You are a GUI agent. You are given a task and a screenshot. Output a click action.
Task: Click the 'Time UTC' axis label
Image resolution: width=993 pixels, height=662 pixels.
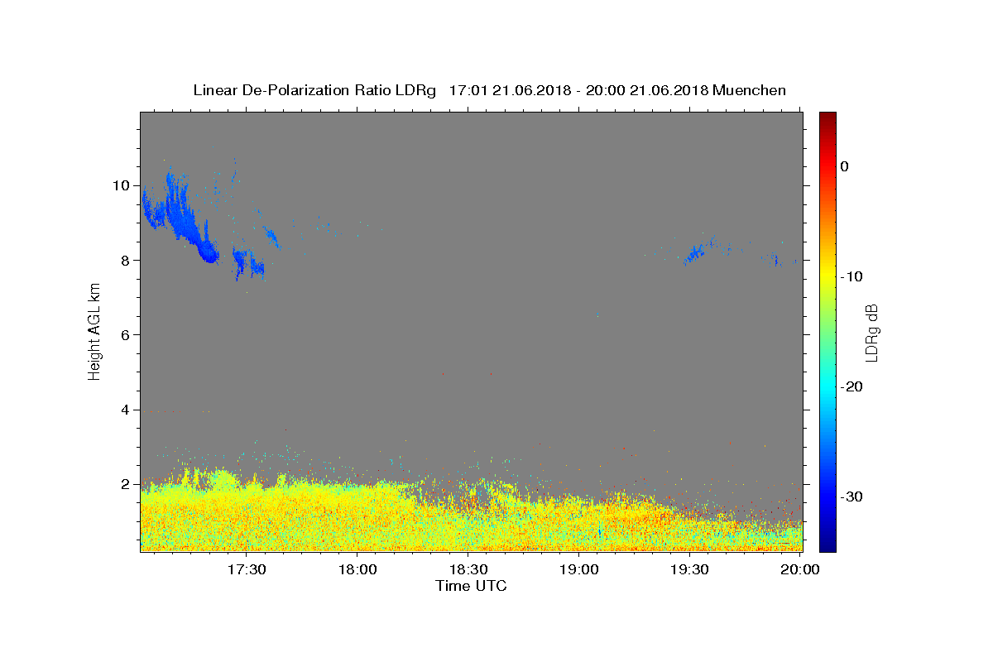tap(471, 586)
